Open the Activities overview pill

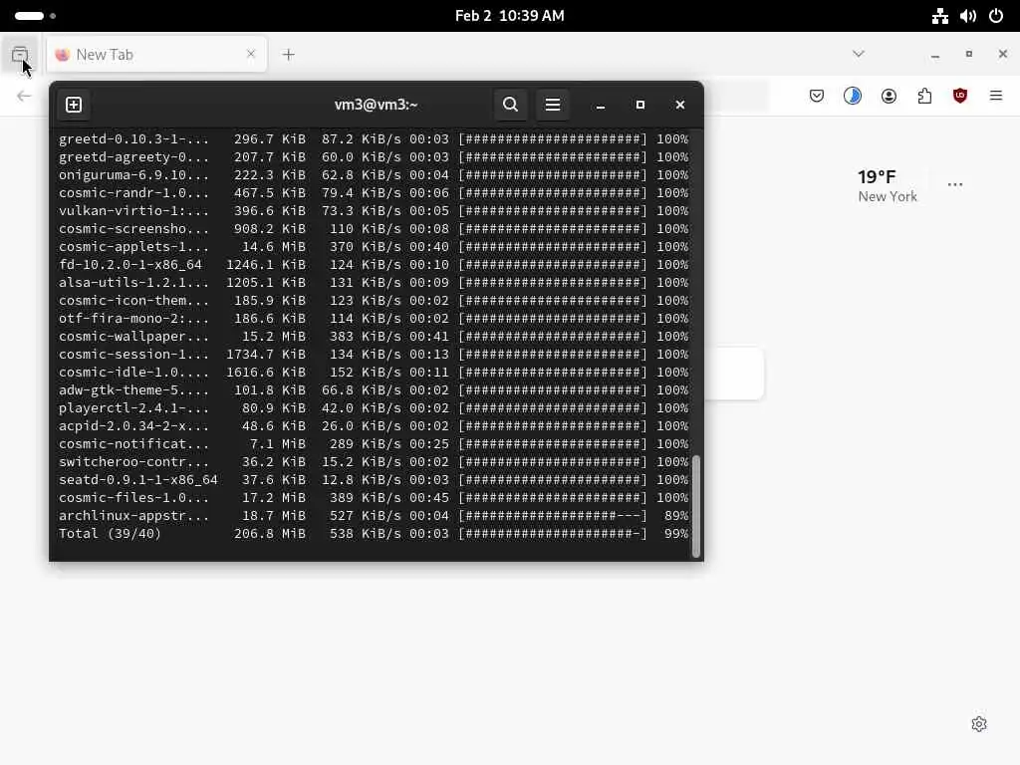click(x=35, y=16)
